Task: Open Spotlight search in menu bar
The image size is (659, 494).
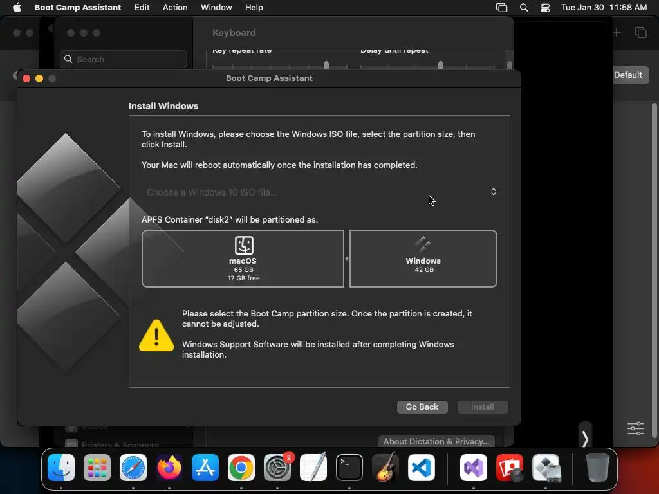Action: click(x=524, y=8)
